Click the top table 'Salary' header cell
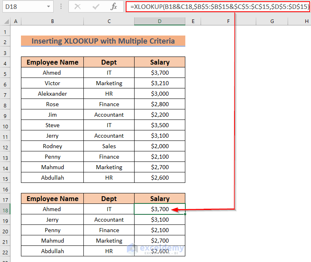Viewport: 311px width, 262px height. 160,62
